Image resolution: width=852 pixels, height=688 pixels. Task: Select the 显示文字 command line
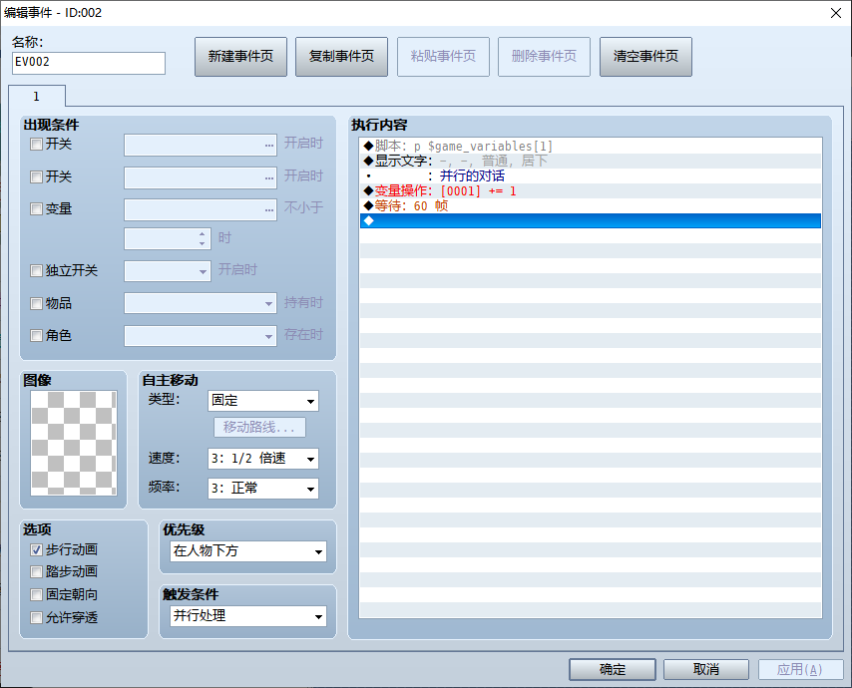click(590, 162)
